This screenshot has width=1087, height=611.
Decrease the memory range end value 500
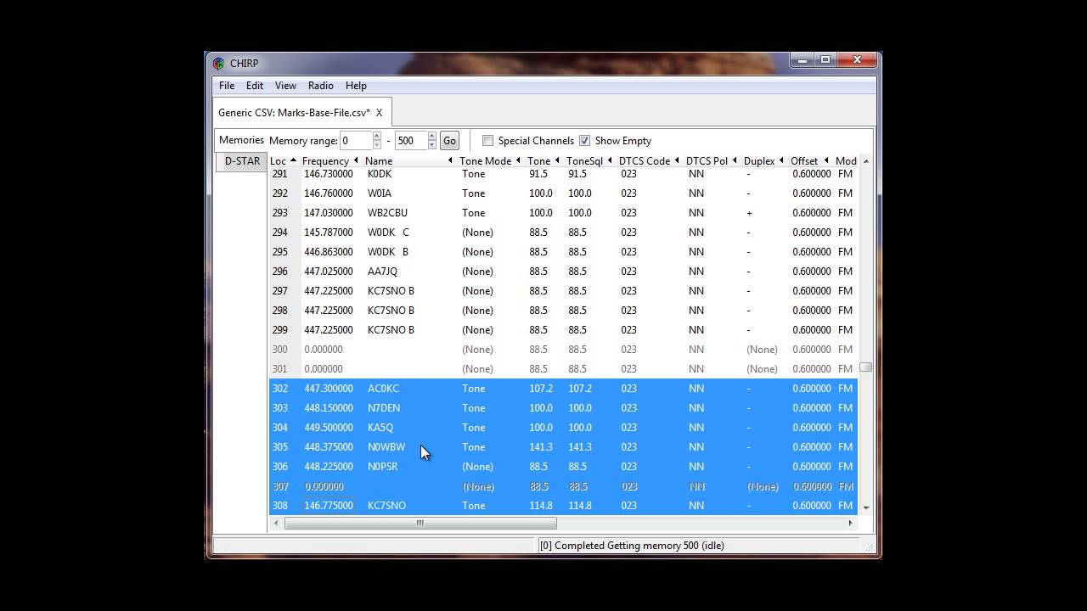[x=432, y=145]
